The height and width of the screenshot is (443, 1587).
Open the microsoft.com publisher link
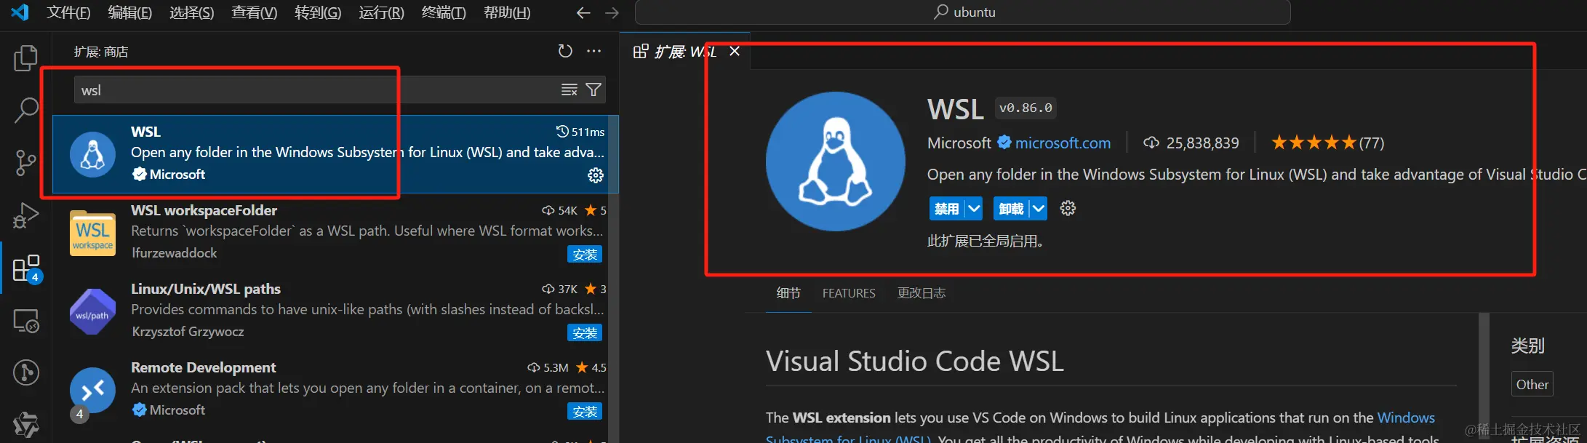coord(1063,143)
